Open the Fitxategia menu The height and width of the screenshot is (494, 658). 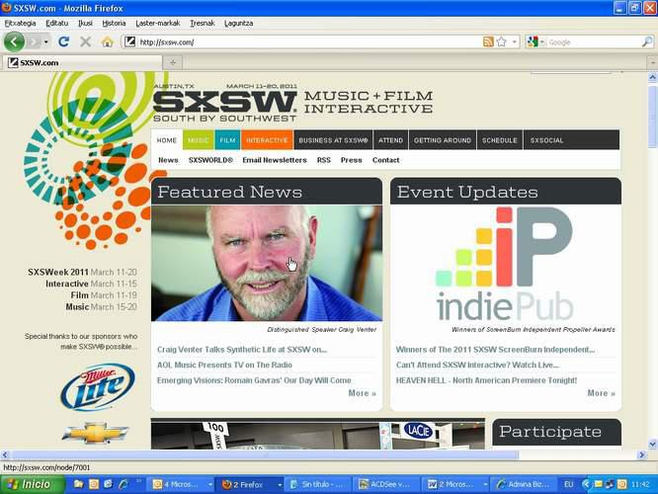21,23
